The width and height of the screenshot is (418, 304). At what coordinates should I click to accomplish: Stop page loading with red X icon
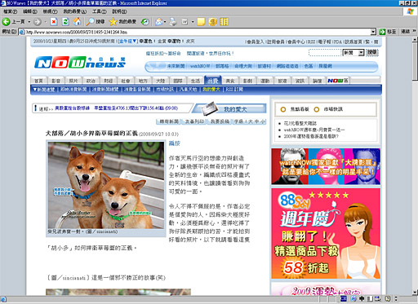(x=54, y=22)
